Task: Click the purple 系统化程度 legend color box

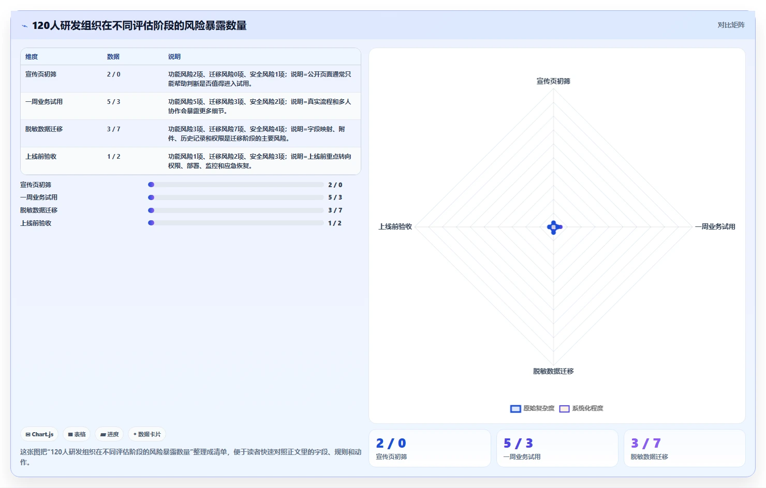Action: (564, 408)
